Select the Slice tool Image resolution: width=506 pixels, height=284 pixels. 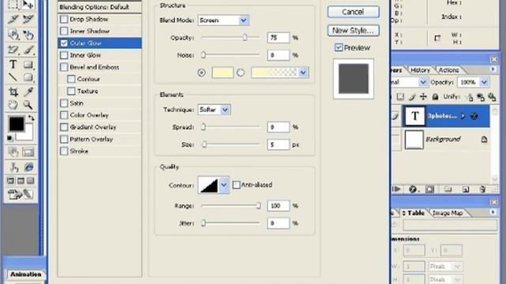click(13, 19)
